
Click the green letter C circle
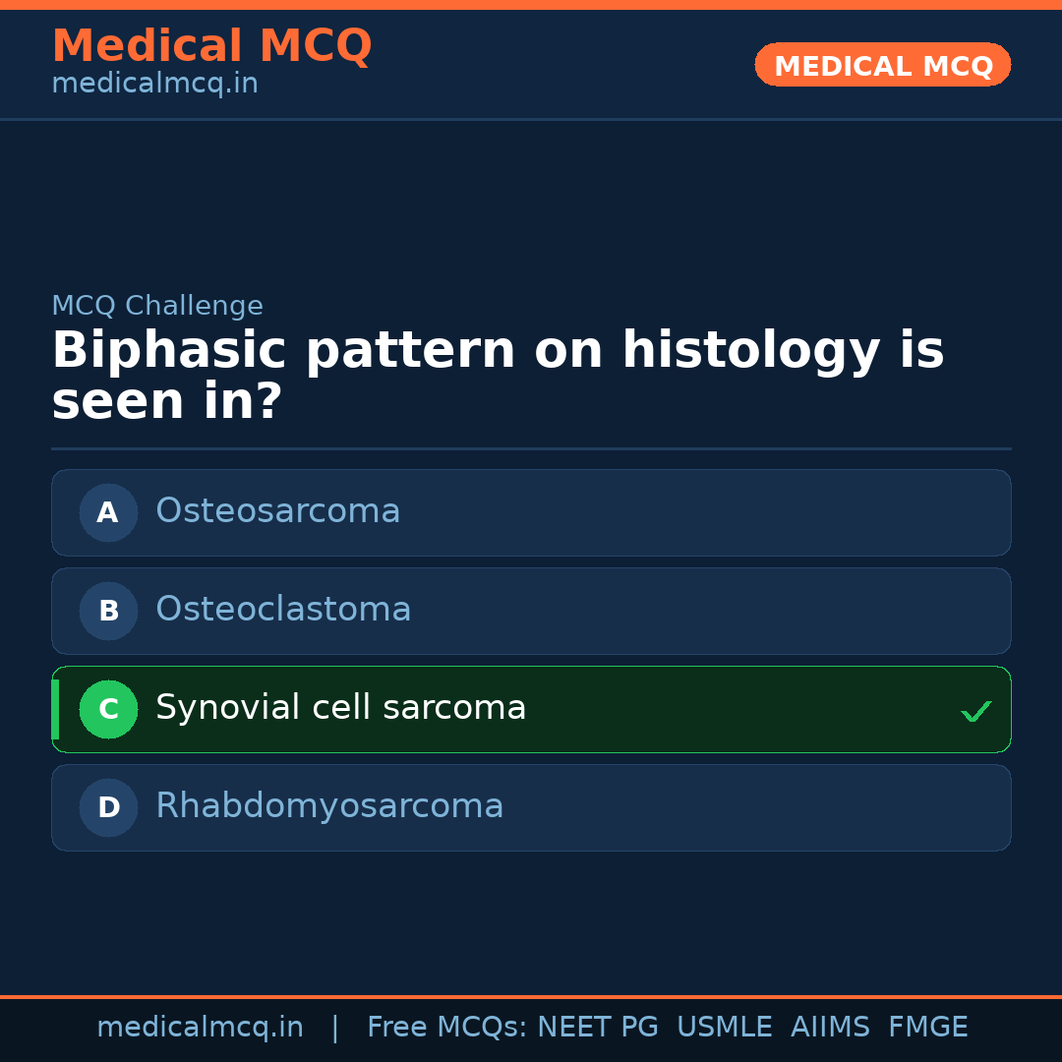(108, 709)
